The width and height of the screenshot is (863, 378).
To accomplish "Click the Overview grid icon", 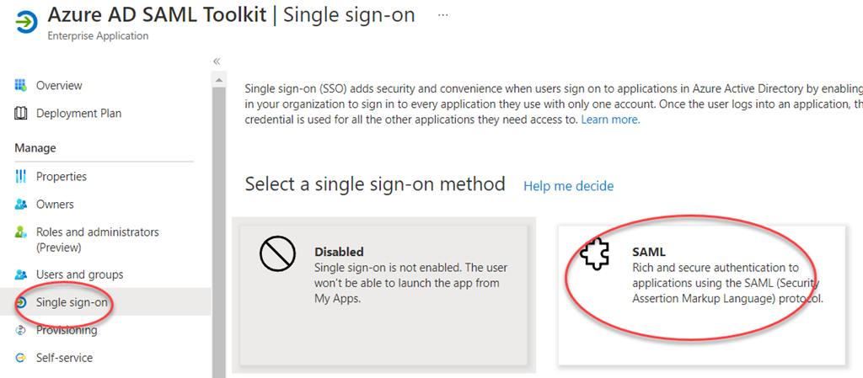I will pyautogui.click(x=21, y=85).
